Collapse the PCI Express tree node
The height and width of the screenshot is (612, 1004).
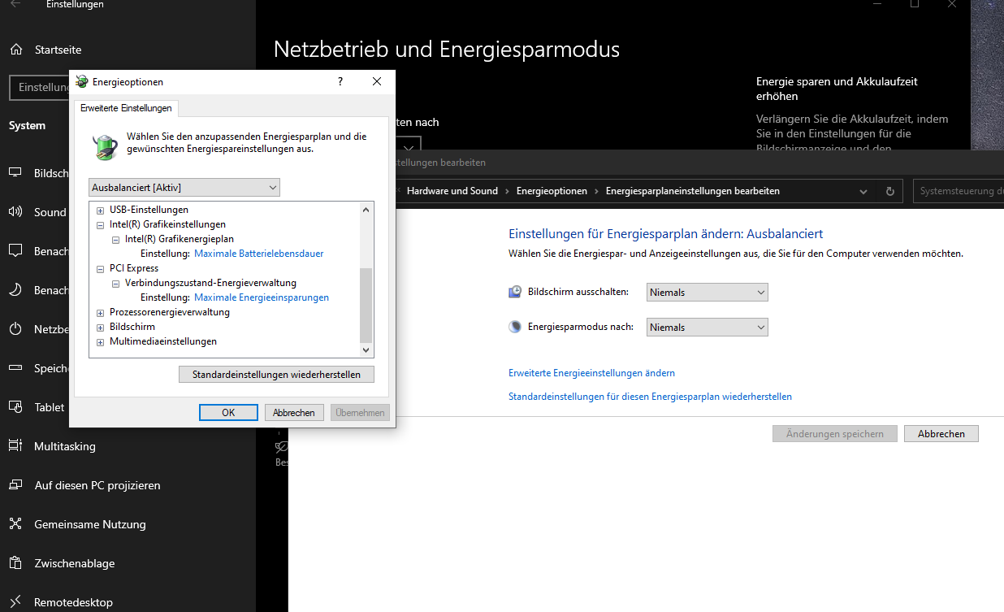pos(101,268)
